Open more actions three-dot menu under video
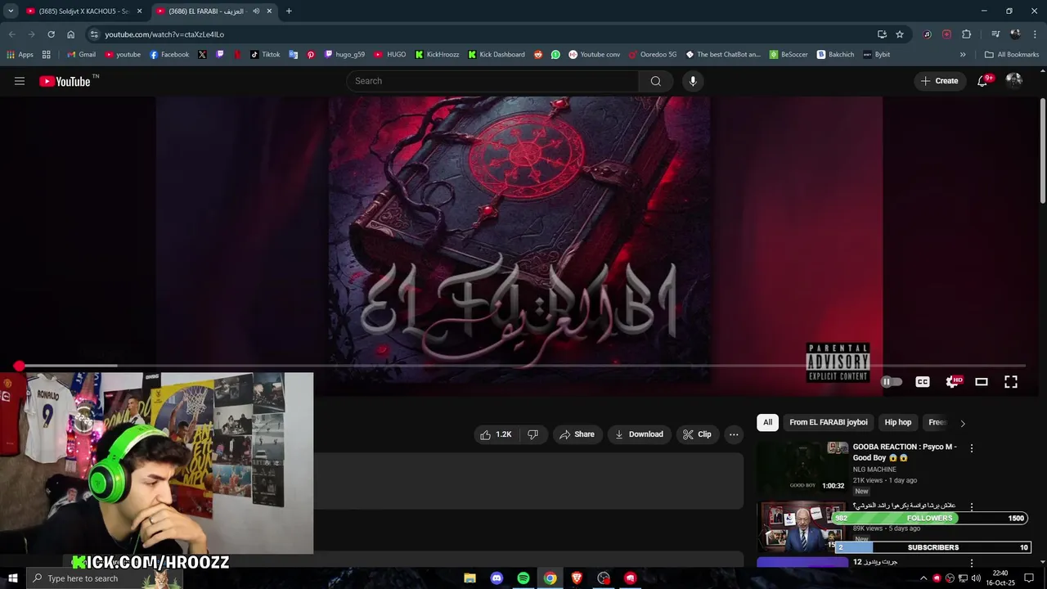Screen dimensions: 1047x589 [734, 434]
